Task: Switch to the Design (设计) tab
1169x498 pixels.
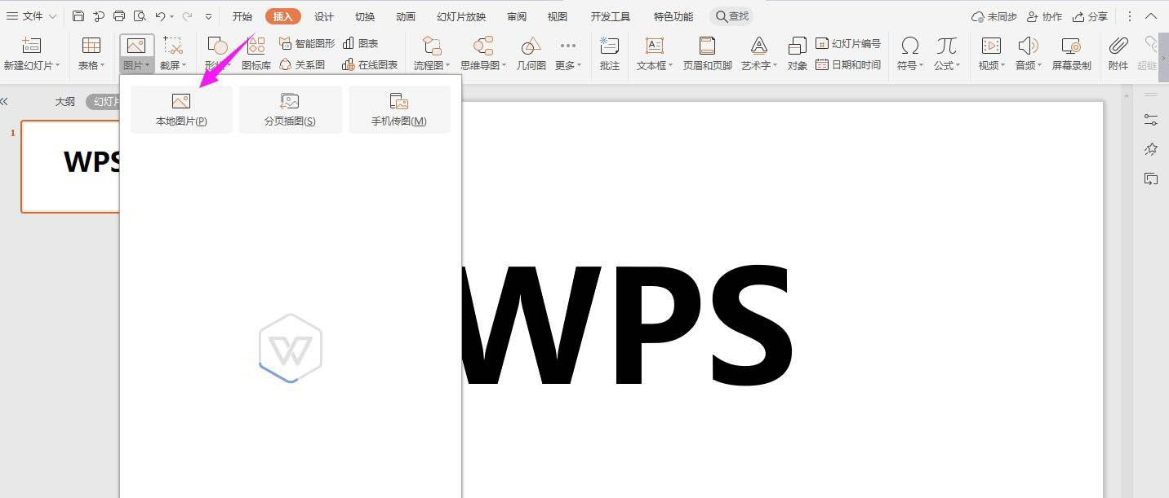Action: [x=324, y=16]
